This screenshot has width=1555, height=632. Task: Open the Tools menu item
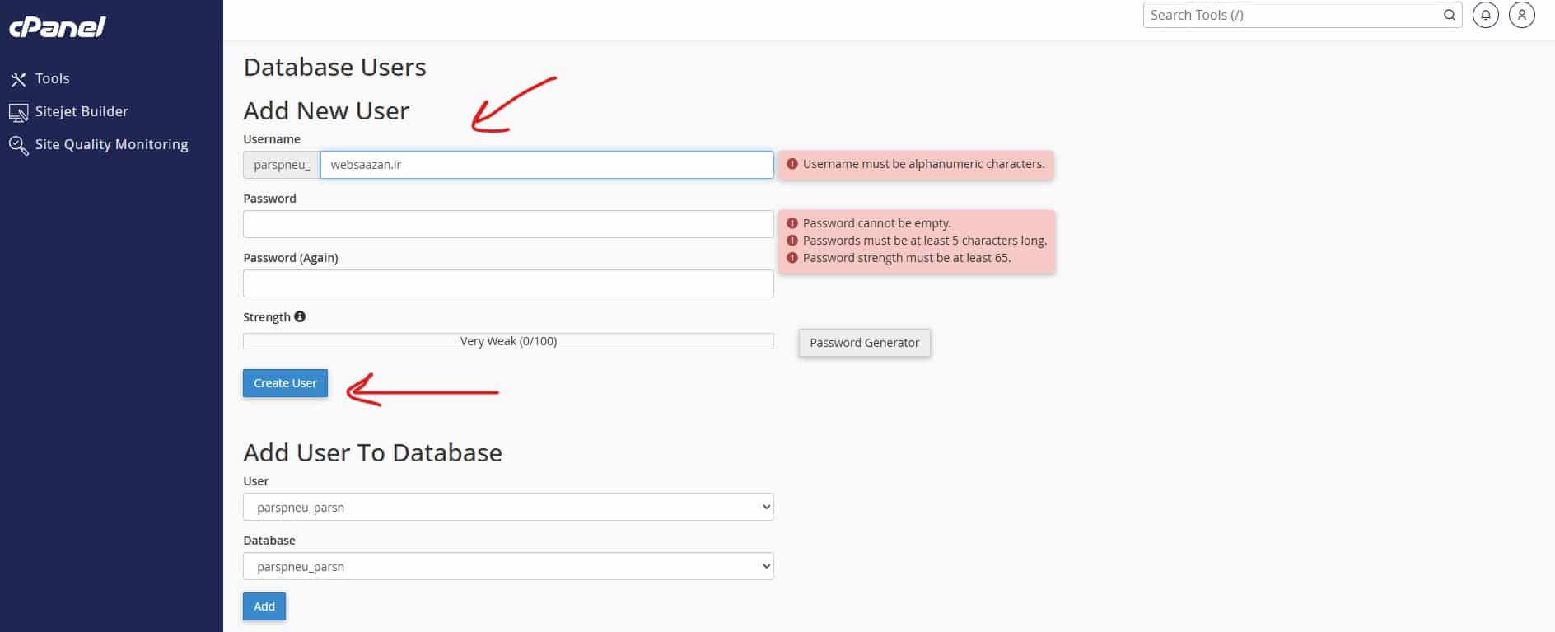[52, 78]
